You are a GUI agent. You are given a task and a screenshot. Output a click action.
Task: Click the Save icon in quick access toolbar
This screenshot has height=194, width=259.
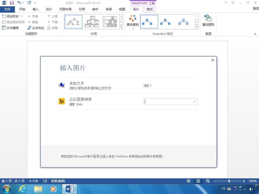(12, 3)
